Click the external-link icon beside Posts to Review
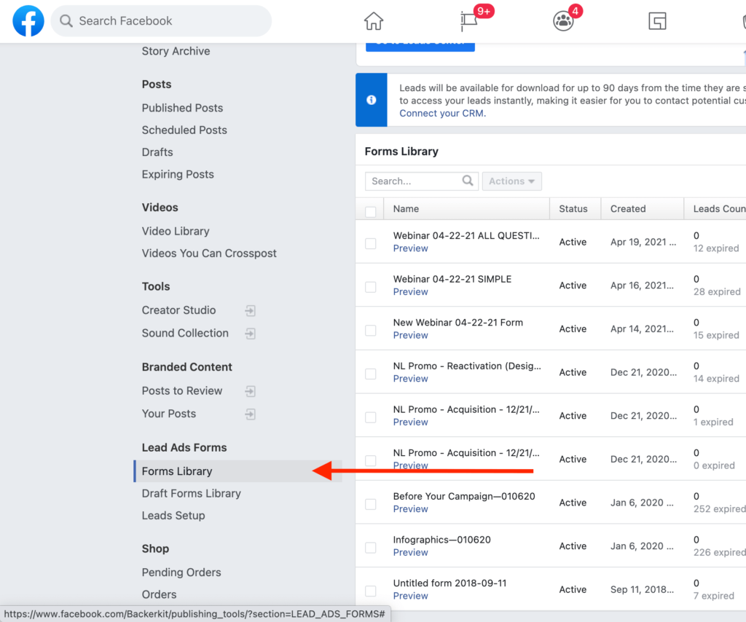This screenshot has height=622, width=746. coord(251,391)
